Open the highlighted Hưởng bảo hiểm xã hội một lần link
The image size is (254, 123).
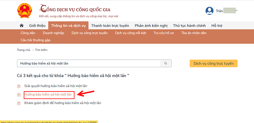[48, 94]
